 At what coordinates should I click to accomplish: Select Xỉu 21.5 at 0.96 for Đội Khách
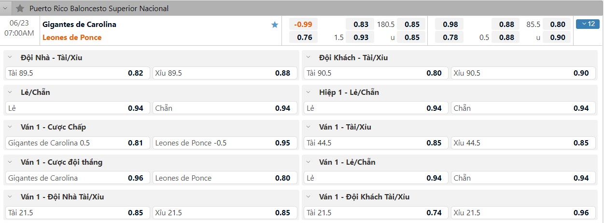(522, 213)
